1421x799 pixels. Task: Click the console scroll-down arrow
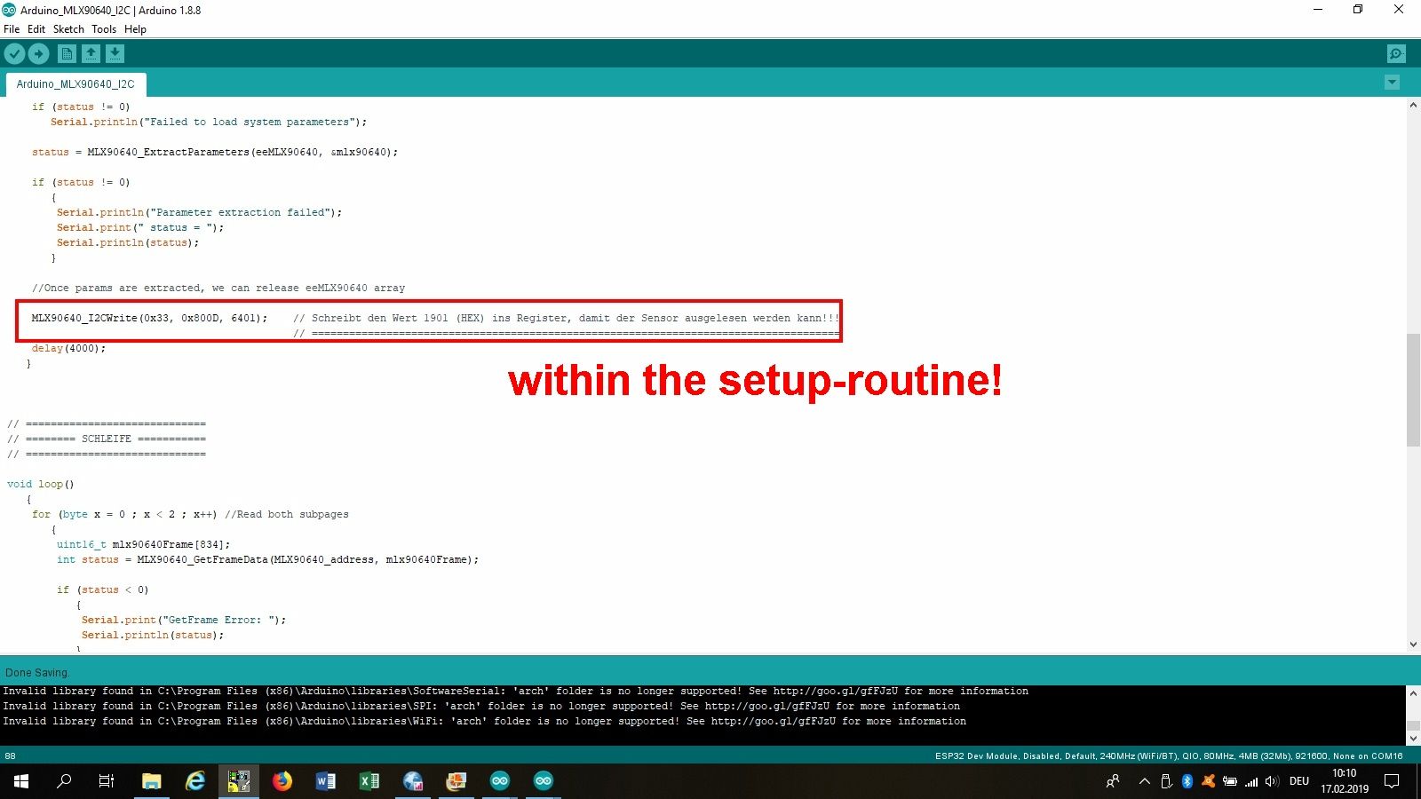[1413, 738]
